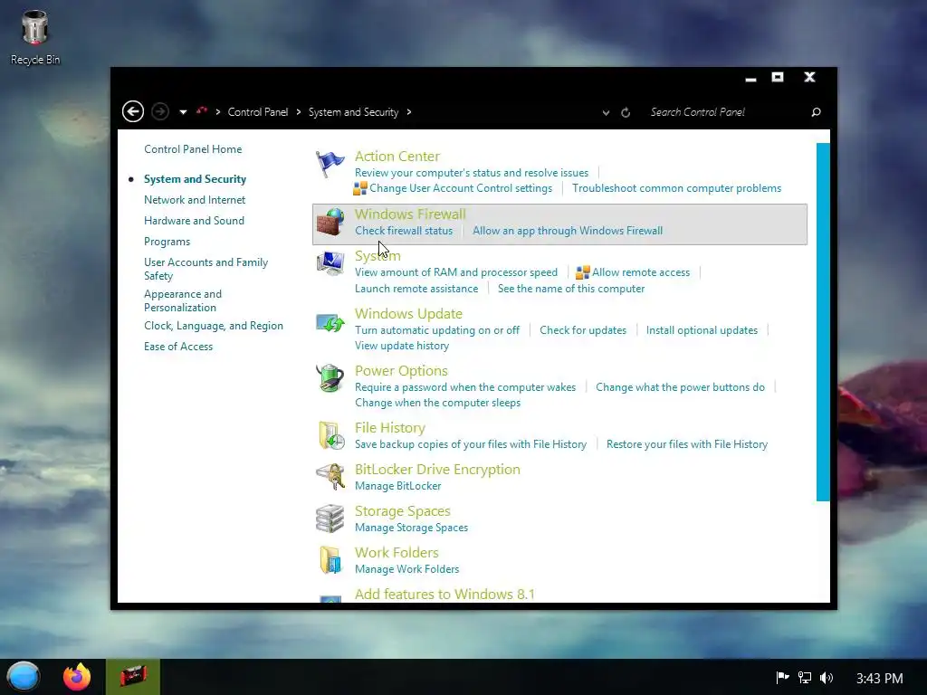Viewport: 927px width, 695px height.
Task: Expand the chevron before Control Panel breadcrumb
Action: point(218,112)
